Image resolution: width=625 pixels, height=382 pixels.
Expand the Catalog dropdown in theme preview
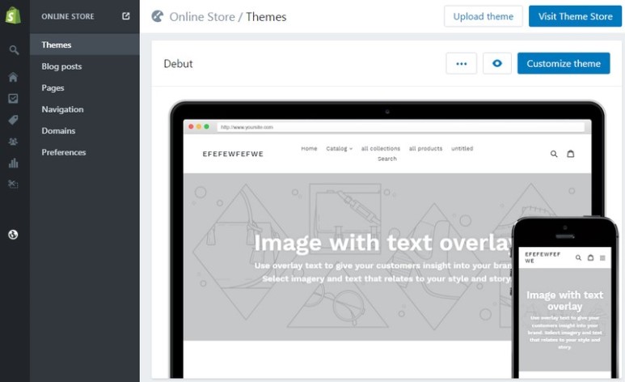(x=339, y=149)
